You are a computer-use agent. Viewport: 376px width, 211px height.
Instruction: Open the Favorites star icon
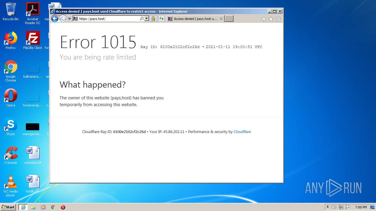(x=271, y=19)
